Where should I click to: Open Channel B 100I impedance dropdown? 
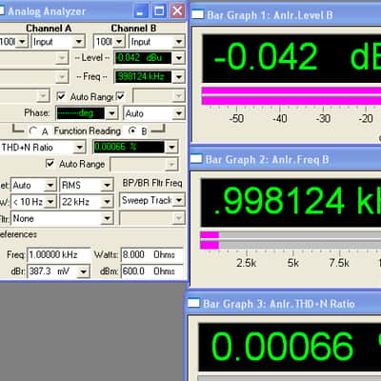[x=119, y=42]
